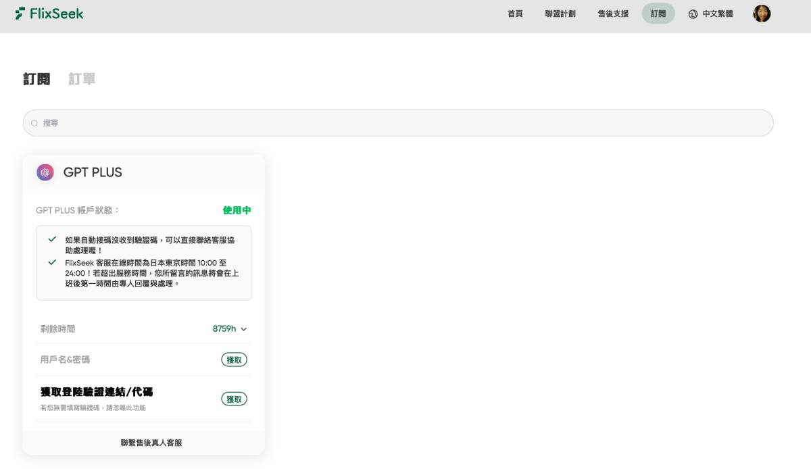Switch to the 訂閱 tab heading

click(36, 79)
